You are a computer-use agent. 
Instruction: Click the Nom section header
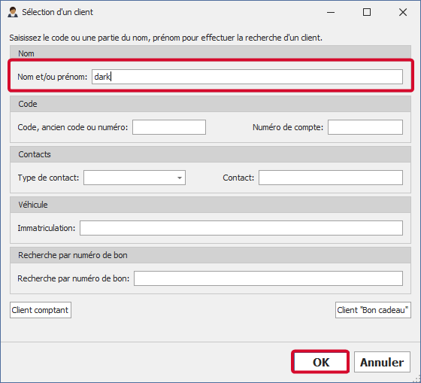210,53
